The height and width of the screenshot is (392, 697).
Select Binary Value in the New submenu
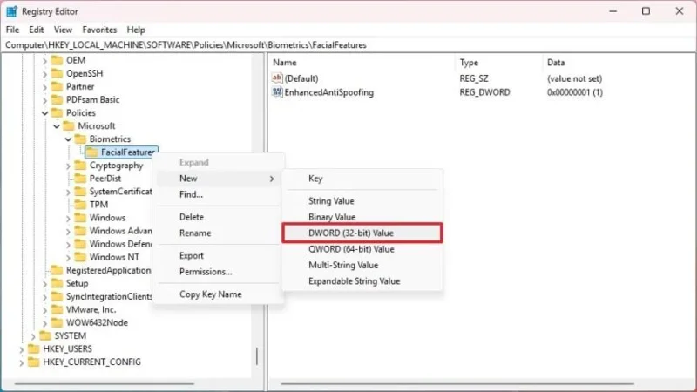point(362,217)
